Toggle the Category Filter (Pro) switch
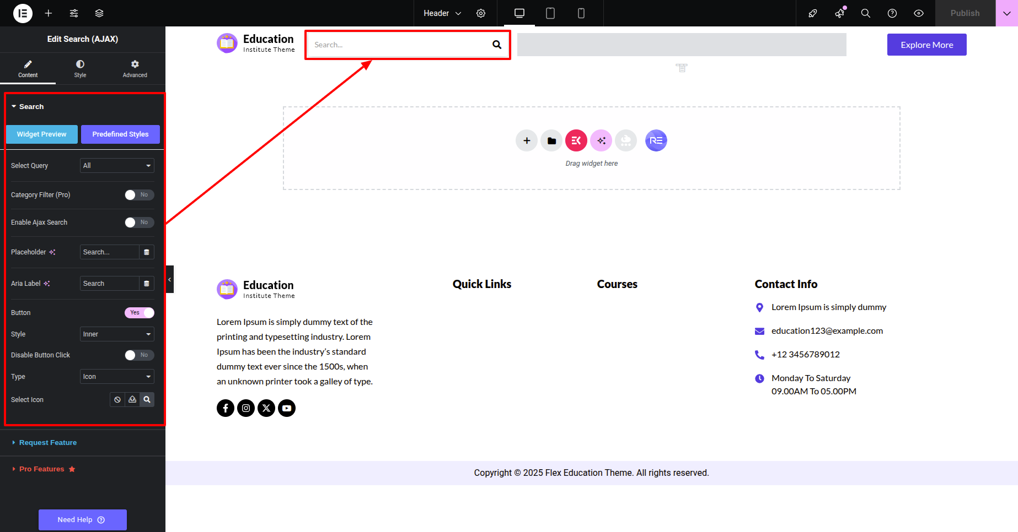Image resolution: width=1018 pixels, height=532 pixels. (139, 195)
